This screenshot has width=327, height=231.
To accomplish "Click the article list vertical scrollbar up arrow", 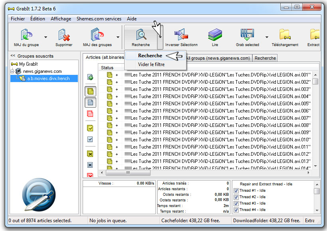I will pyautogui.click(x=315, y=75).
